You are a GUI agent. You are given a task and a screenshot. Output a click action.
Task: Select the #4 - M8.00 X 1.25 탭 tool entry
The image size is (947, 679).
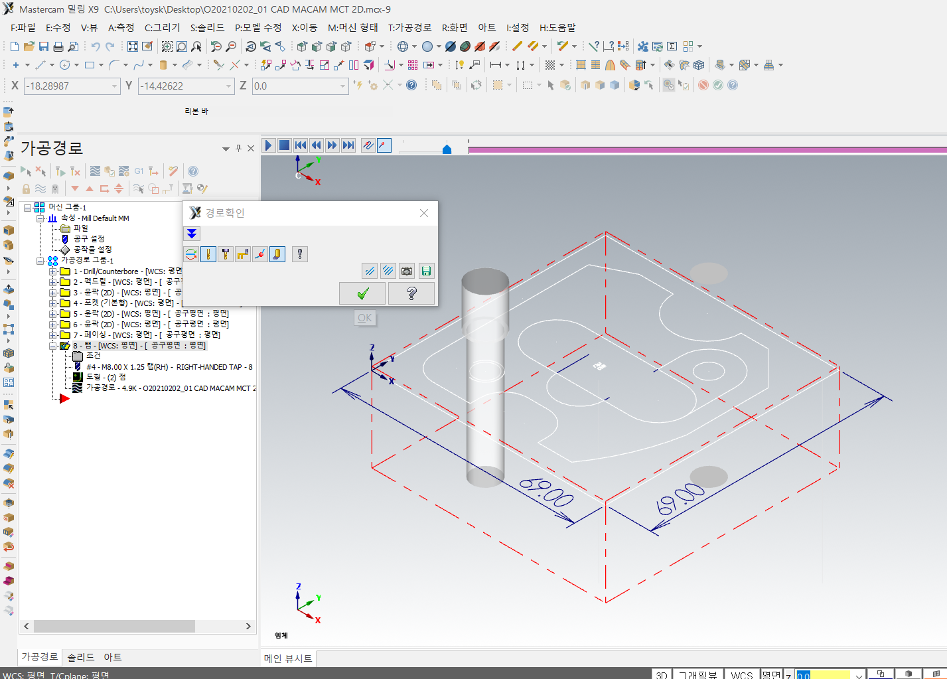click(x=169, y=367)
